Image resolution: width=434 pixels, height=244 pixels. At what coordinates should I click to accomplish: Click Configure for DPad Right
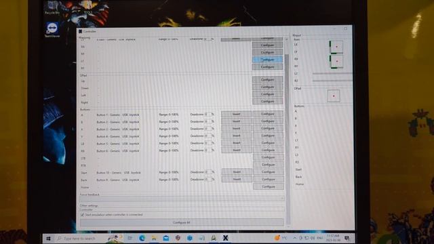[x=267, y=101]
